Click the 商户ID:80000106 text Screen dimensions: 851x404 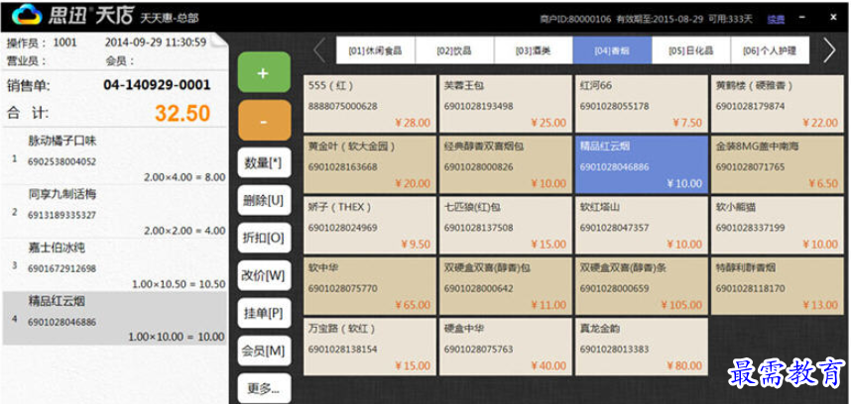pyautogui.click(x=575, y=19)
